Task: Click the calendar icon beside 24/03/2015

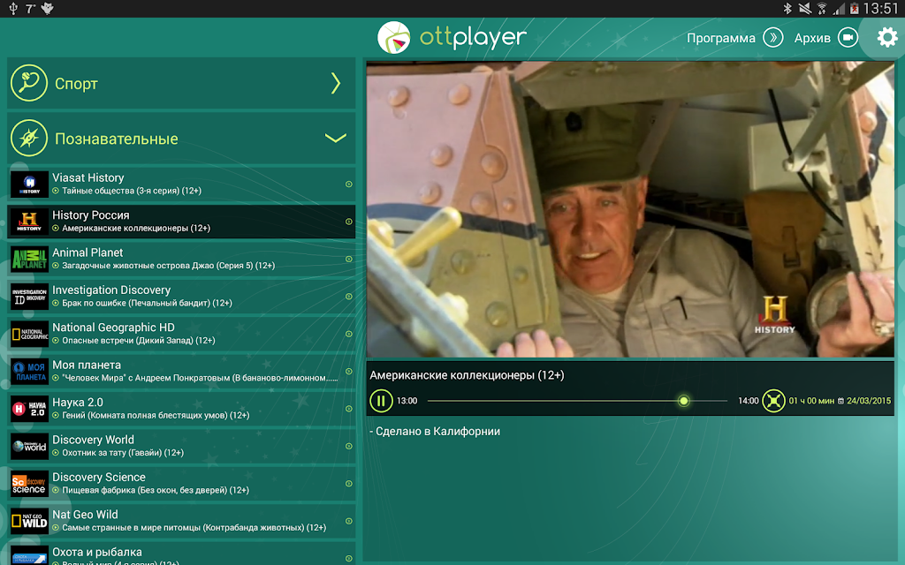Action: point(840,401)
